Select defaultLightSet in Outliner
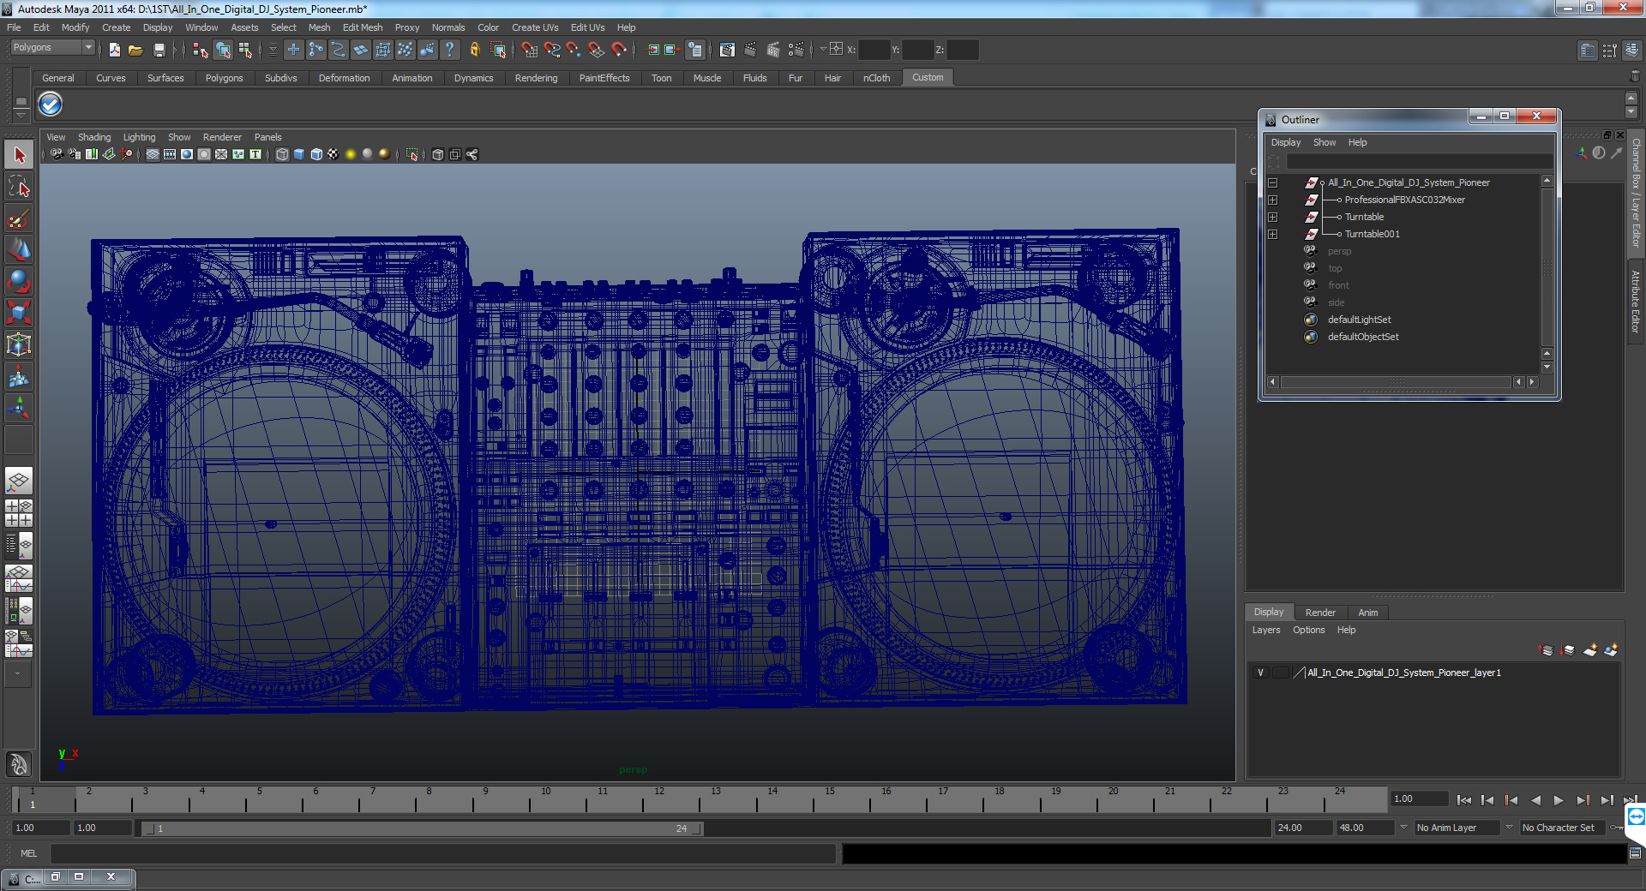Image resolution: width=1646 pixels, height=891 pixels. (1359, 320)
